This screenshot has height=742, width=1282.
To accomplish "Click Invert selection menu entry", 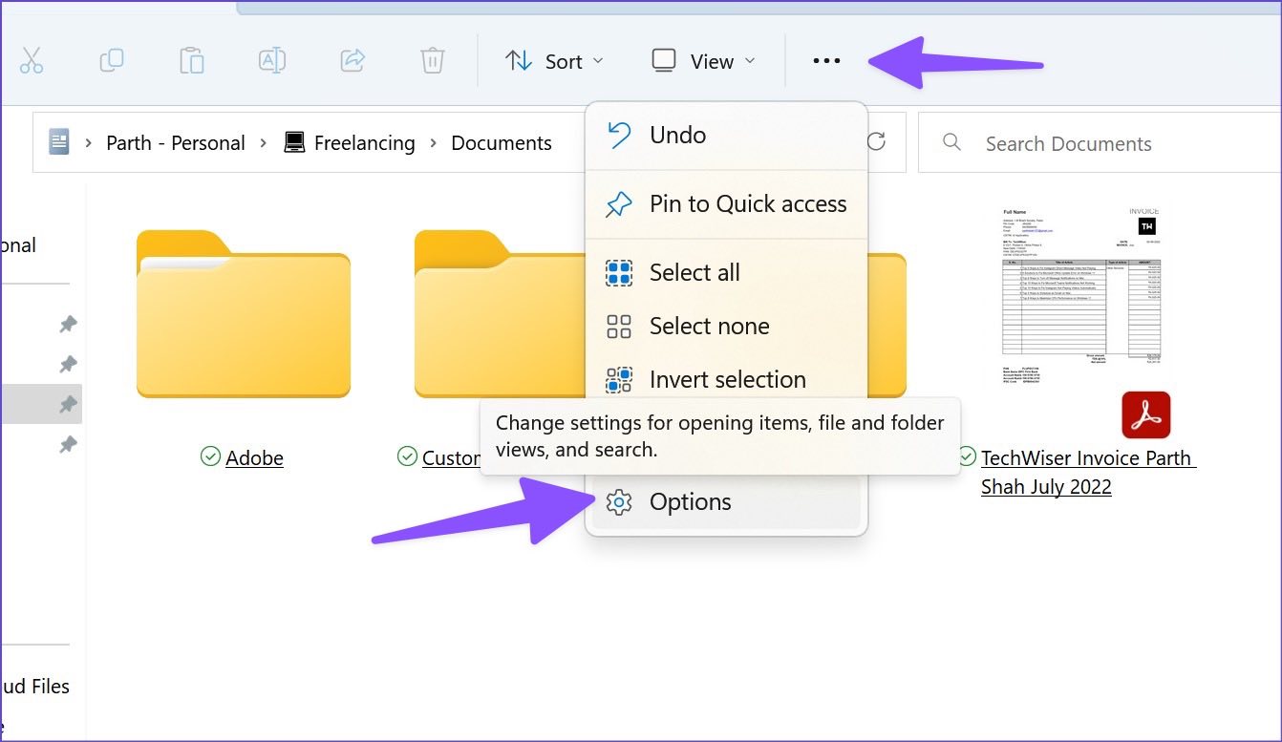I will click(726, 379).
